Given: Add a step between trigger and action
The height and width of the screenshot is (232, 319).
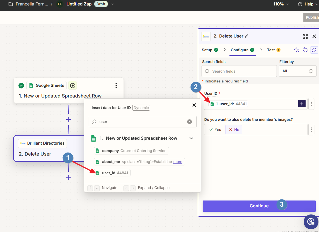Looking at the screenshot, I should coord(68,119).
